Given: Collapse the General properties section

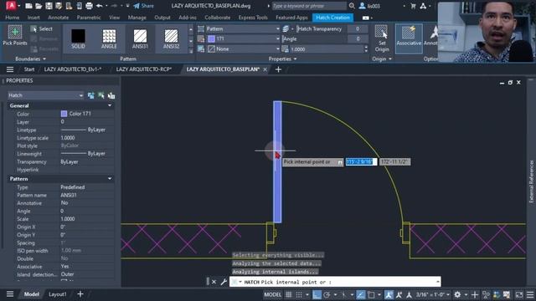Looking at the screenshot, I should click(110, 106).
